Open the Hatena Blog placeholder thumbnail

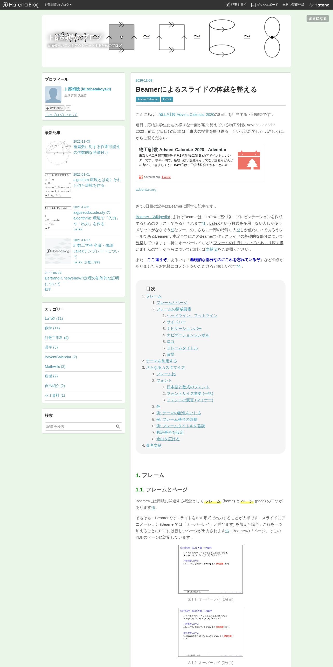[x=58, y=251]
